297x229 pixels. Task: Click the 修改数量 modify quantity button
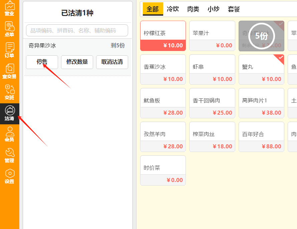pyautogui.click(x=77, y=62)
